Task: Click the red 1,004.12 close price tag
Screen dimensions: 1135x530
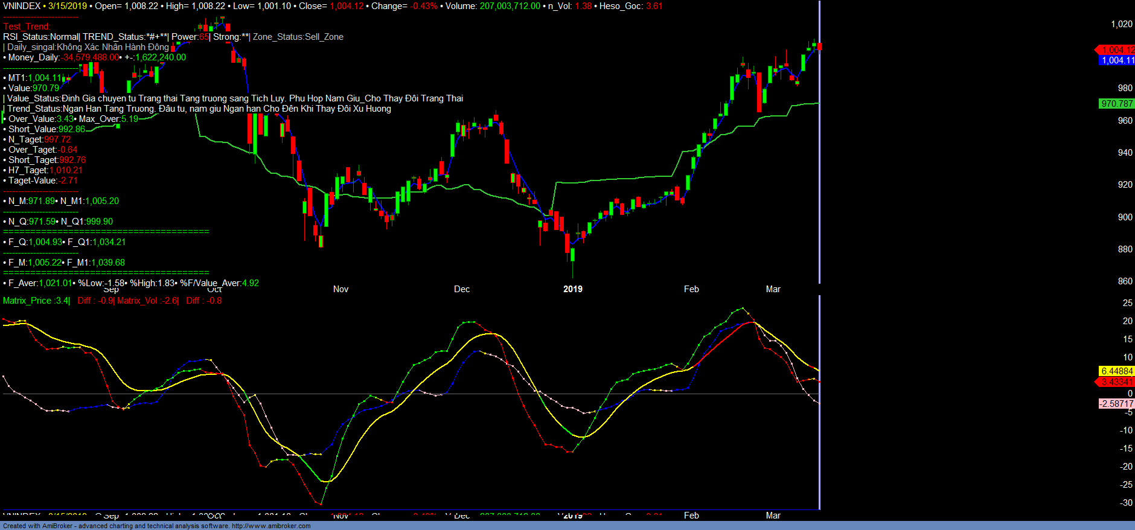Action: pos(1117,50)
